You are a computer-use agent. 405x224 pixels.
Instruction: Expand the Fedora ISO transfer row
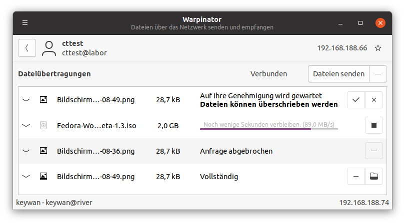pos(26,125)
